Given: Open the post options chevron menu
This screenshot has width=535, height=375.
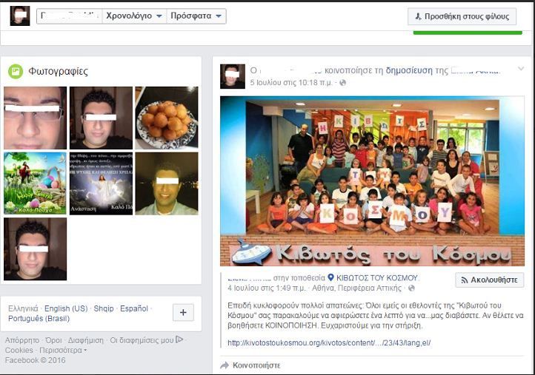Looking at the screenshot, I should (x=520, y=70).
